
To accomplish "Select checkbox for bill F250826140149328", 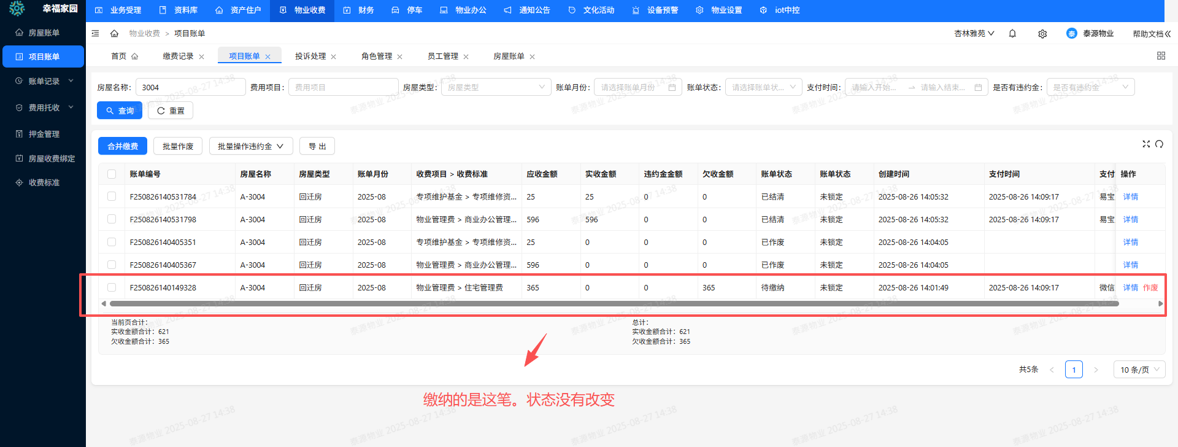I will 112,287.
